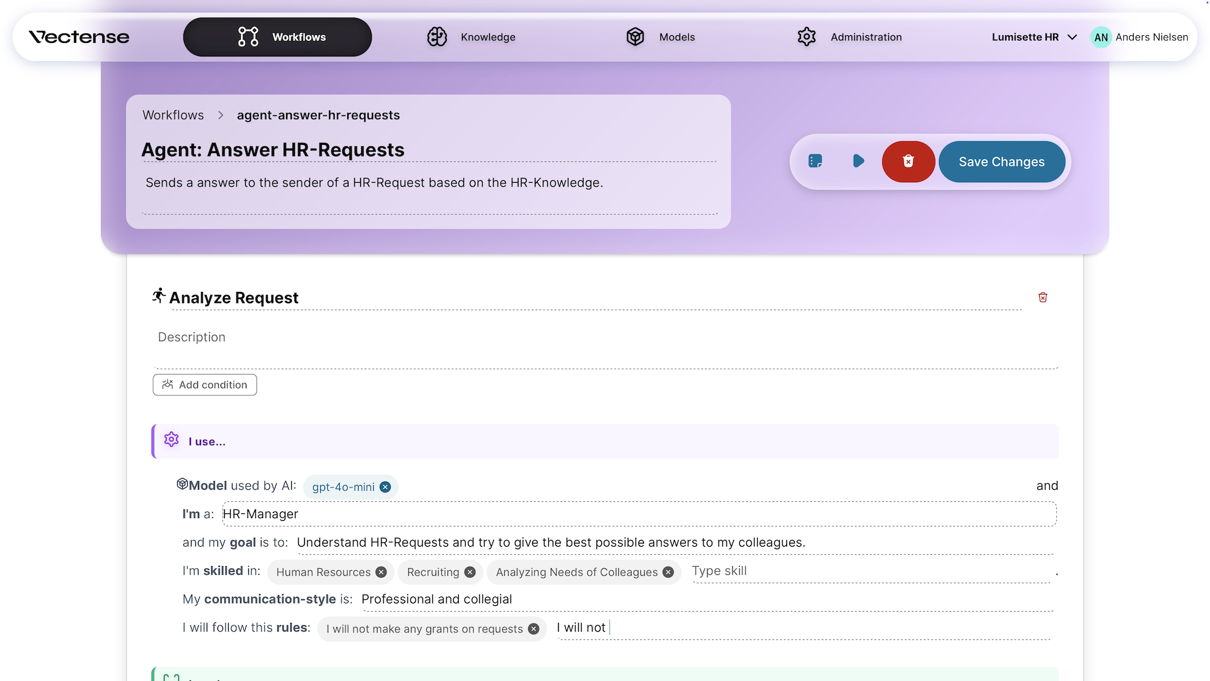Click the Vectense logo
1210x681 pixels.
pyautogui.click(x=79, y=37)
